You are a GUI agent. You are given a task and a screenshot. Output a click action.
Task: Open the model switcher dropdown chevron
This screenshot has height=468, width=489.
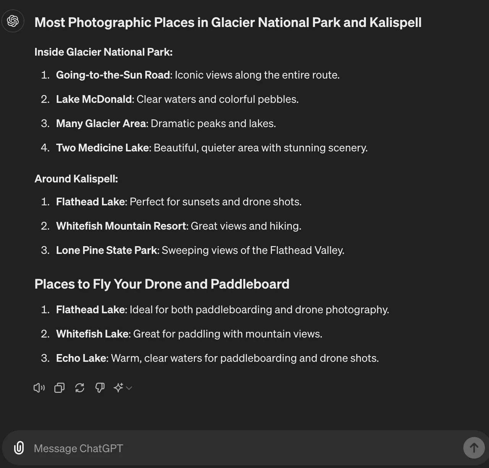click(129, 388)
